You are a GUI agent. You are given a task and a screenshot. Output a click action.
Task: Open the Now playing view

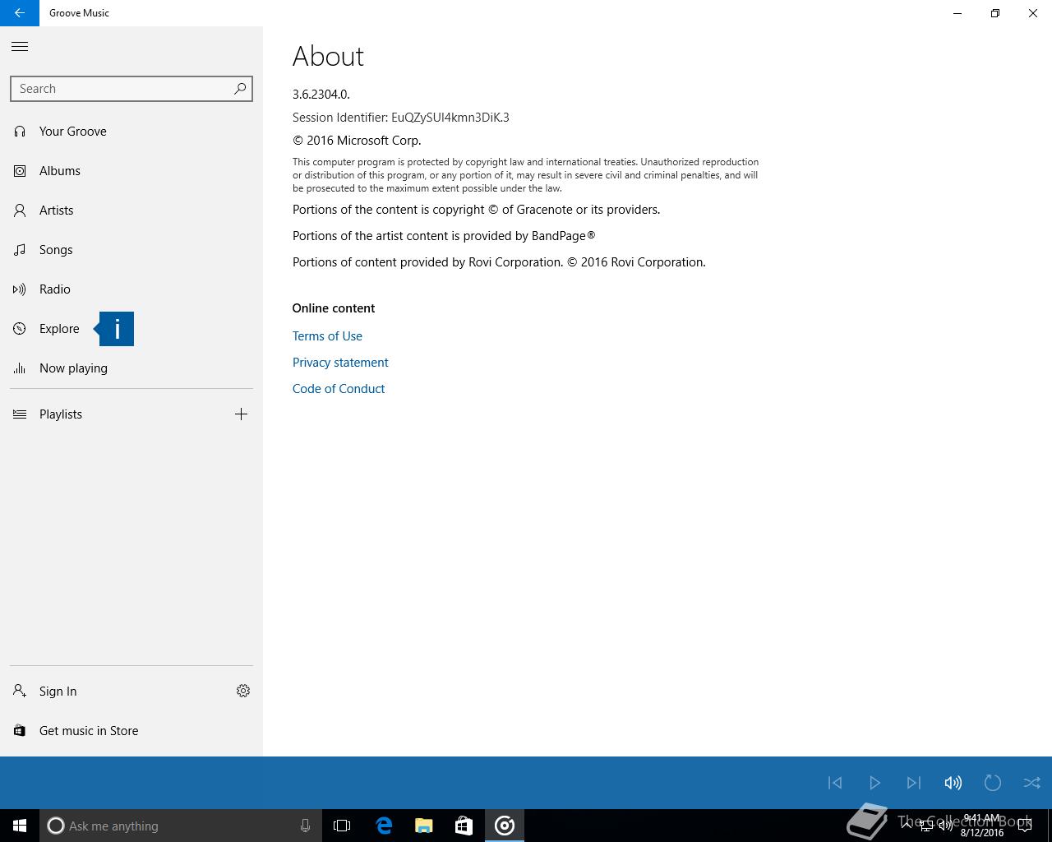(x=131, y=368)
